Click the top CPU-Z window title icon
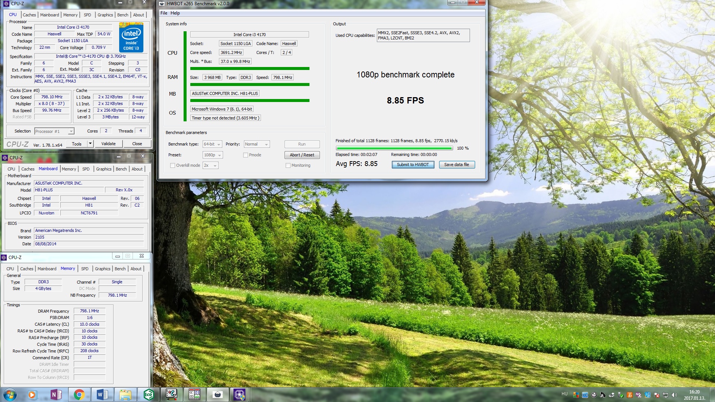The width and height of the screenshot is (715, 402). coord(6,4)
